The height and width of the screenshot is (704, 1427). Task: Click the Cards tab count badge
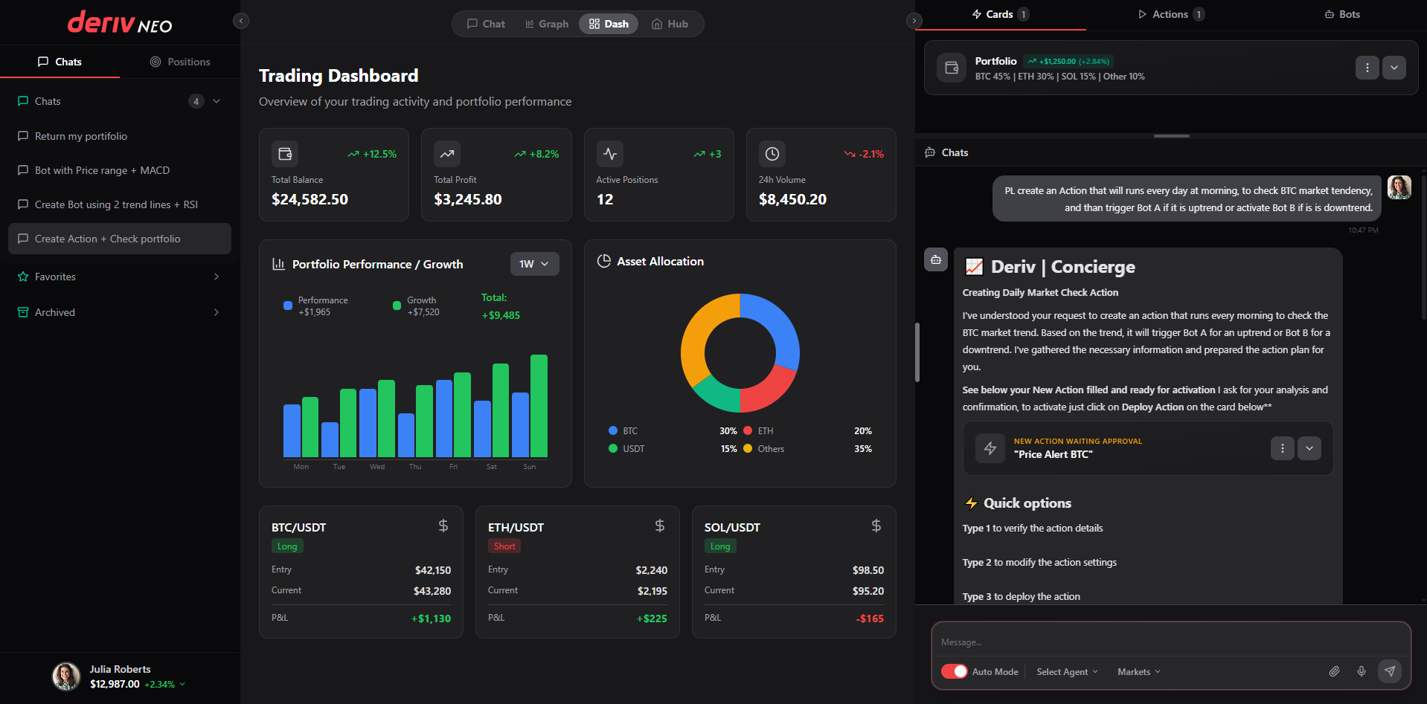(x=1023, y=14)
